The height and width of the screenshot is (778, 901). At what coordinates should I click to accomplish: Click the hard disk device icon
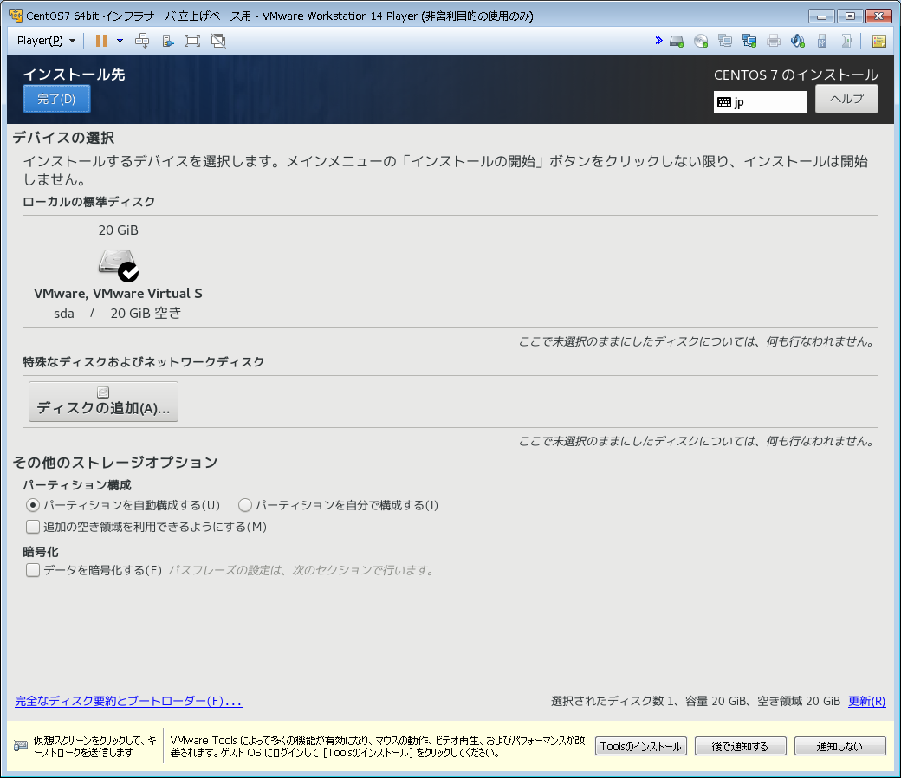(677, 42)
